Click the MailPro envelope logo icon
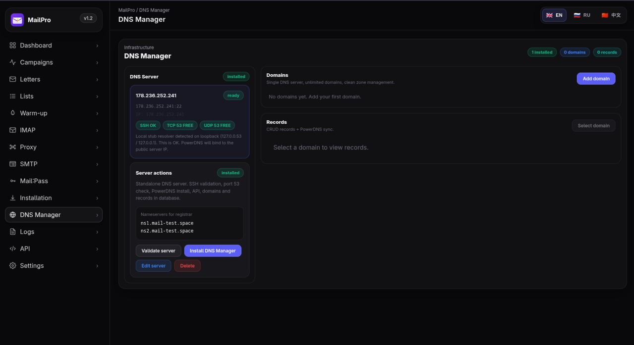This screenshot has width=634, height=345. 17,20
